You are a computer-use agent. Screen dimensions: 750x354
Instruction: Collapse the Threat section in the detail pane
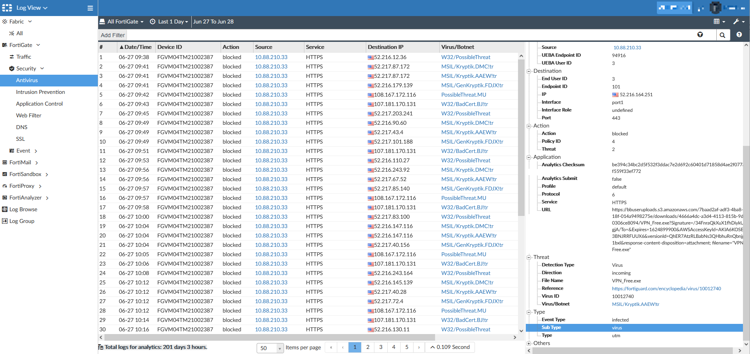(529, 257)
